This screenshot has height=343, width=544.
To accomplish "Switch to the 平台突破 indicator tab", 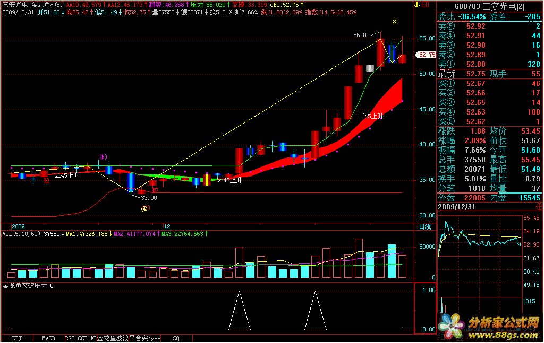I will click(x=144, y=338).
